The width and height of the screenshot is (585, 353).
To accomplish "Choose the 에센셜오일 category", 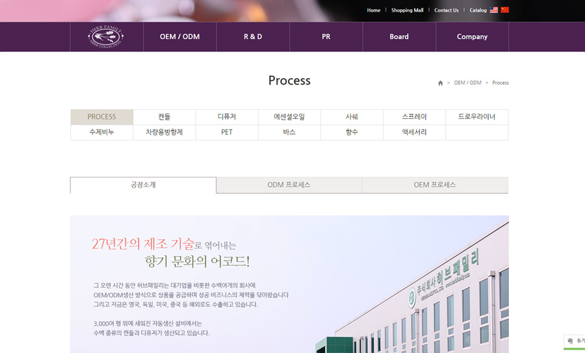I will click(x=289, y=117).
